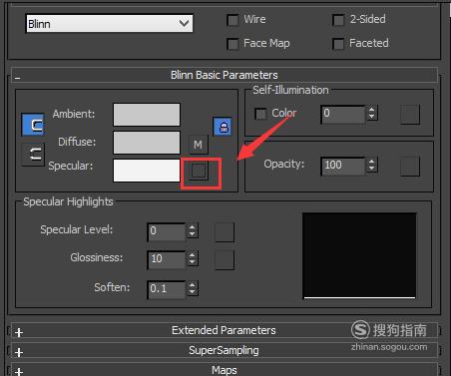Click the Self-Illumination value field
451x376 pixels.
(x=343, y=115)
